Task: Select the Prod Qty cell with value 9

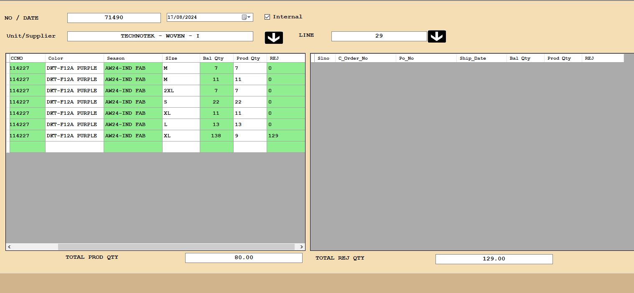Action: pos(250,136)
